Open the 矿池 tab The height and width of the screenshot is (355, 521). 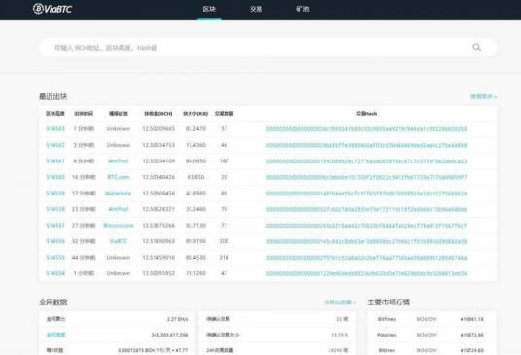(303, 9)
